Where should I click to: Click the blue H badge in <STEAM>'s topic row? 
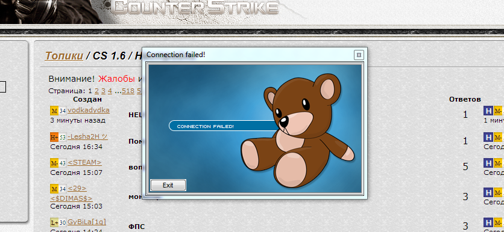point(488,163)
